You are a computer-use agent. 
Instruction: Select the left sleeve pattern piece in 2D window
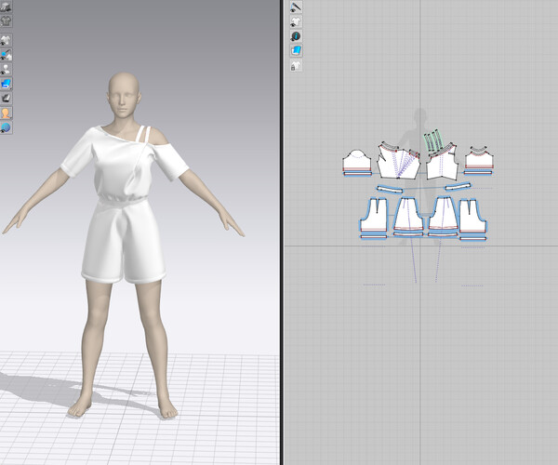click(x=357, y=161)
